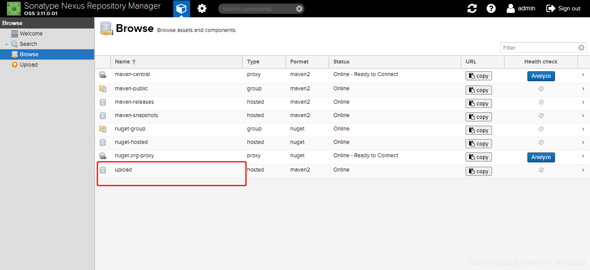590x270 pixels.
Task: Open maven-public row chevron
Action: point(583,89)
